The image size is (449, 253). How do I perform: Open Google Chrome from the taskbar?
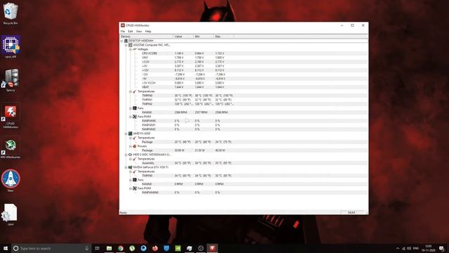[x=121, y=248]
